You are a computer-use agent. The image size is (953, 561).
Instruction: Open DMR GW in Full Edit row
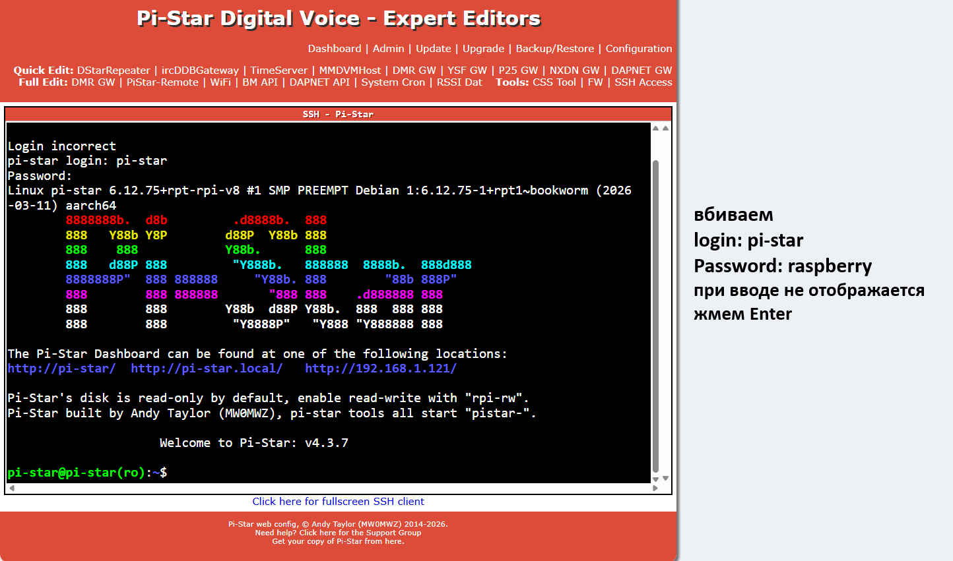pyautogui.click(x=93, y=82)
